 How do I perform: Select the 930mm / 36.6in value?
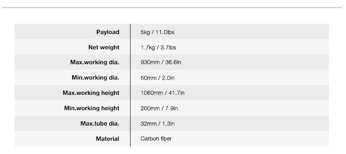(161, 62)
